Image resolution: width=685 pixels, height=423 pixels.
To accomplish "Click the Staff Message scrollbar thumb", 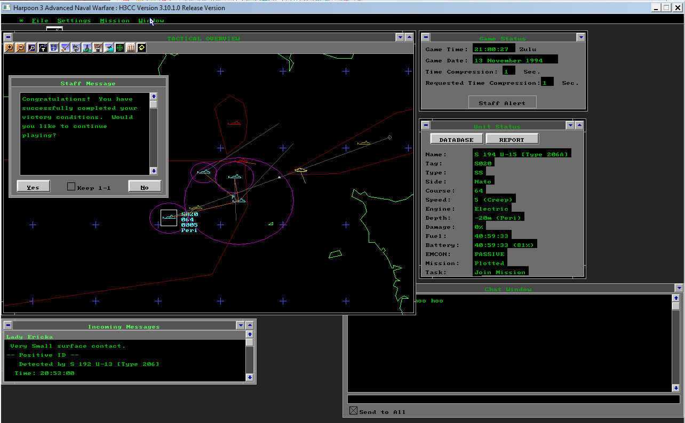I will [x=154, y=105].
